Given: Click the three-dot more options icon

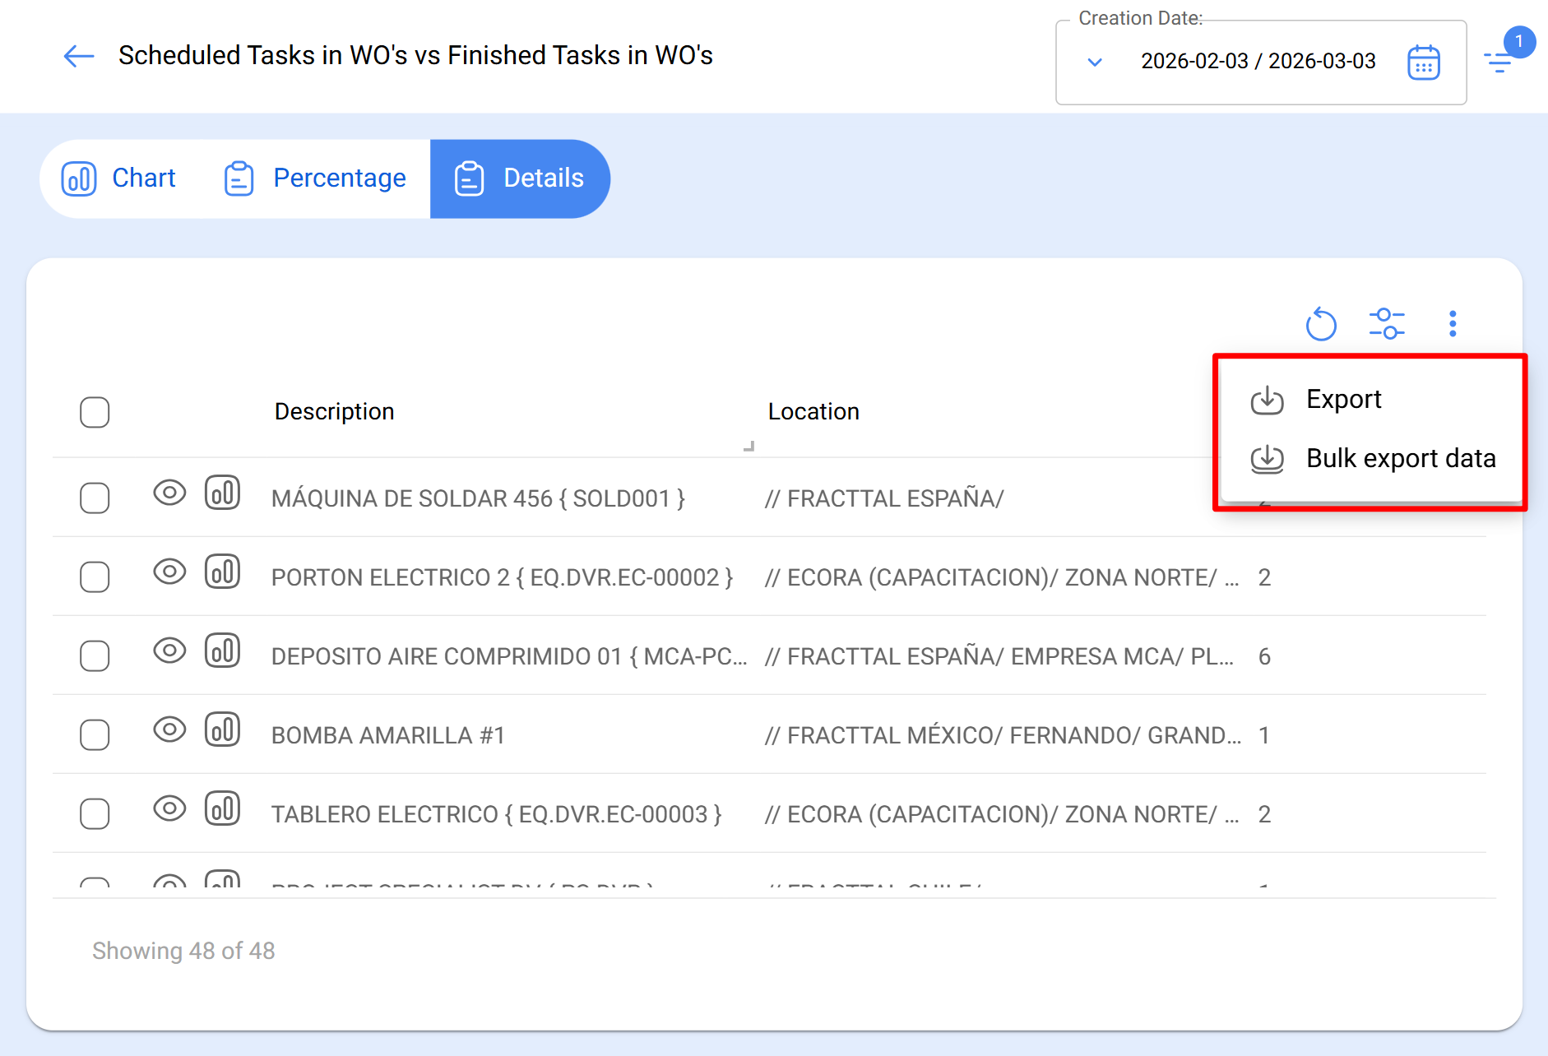Looking at the screenshot, I should [x=1453, y=324].
